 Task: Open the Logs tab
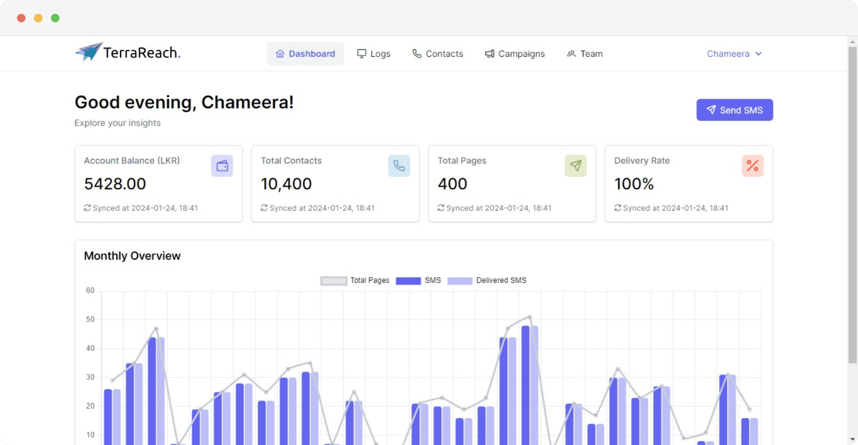point(374,54)
